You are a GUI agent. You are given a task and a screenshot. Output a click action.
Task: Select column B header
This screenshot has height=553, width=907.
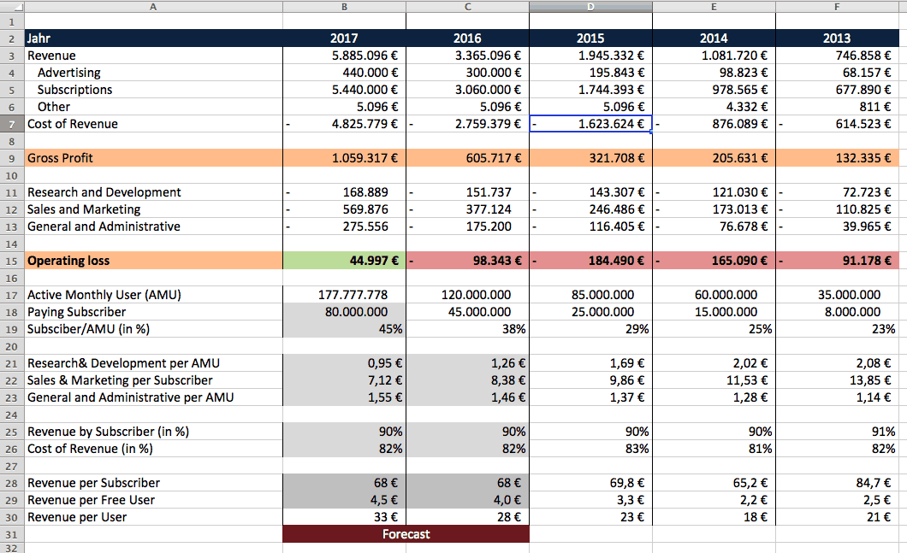(x=344, y=6)
